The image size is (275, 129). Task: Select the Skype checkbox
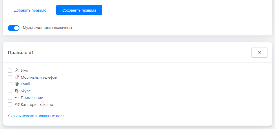[x=10, y=91]
